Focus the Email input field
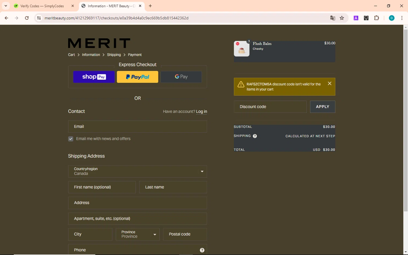Image resolution: width=408 pixels, height=255 pixels. [x=137, y=126]
